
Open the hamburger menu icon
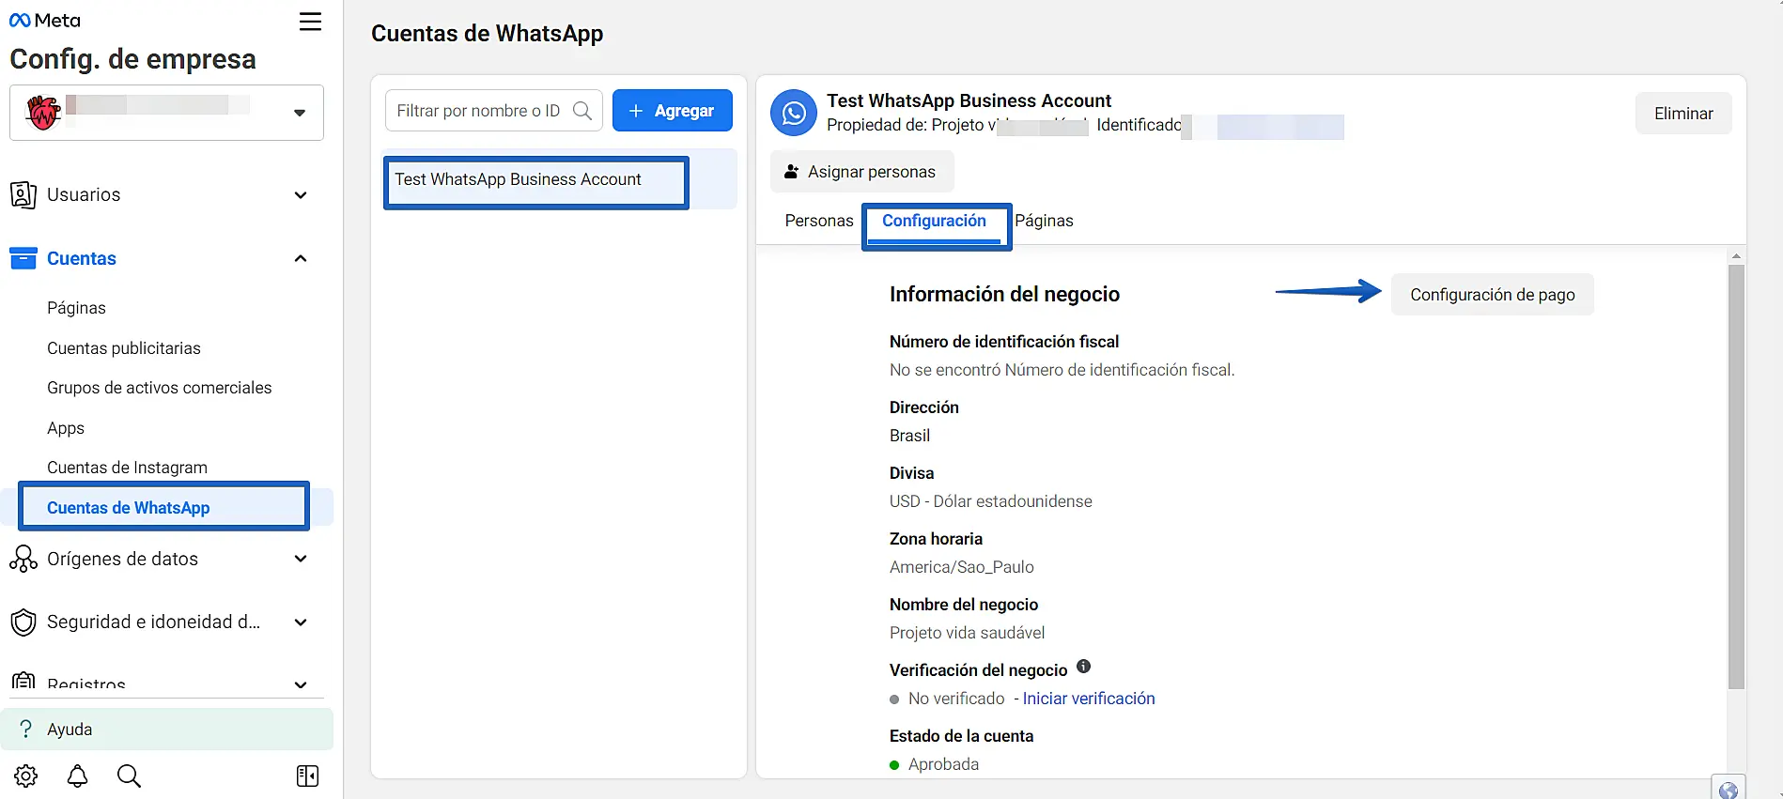pyautogui.click(x=310, y=22)
